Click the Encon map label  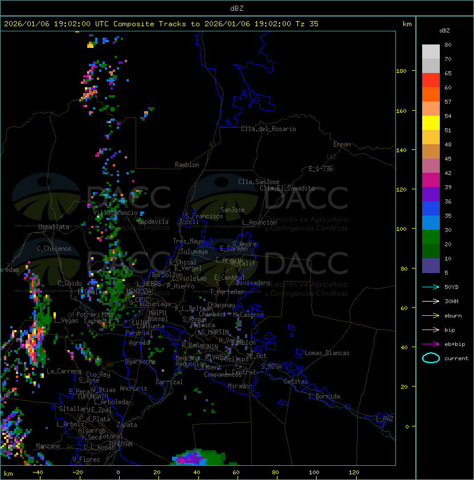[x=342, y=144]
